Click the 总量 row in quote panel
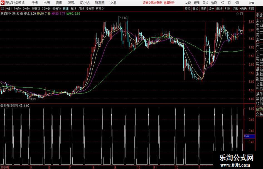The width and height of the screenshot is (263, 169). [x=259, y=84]
